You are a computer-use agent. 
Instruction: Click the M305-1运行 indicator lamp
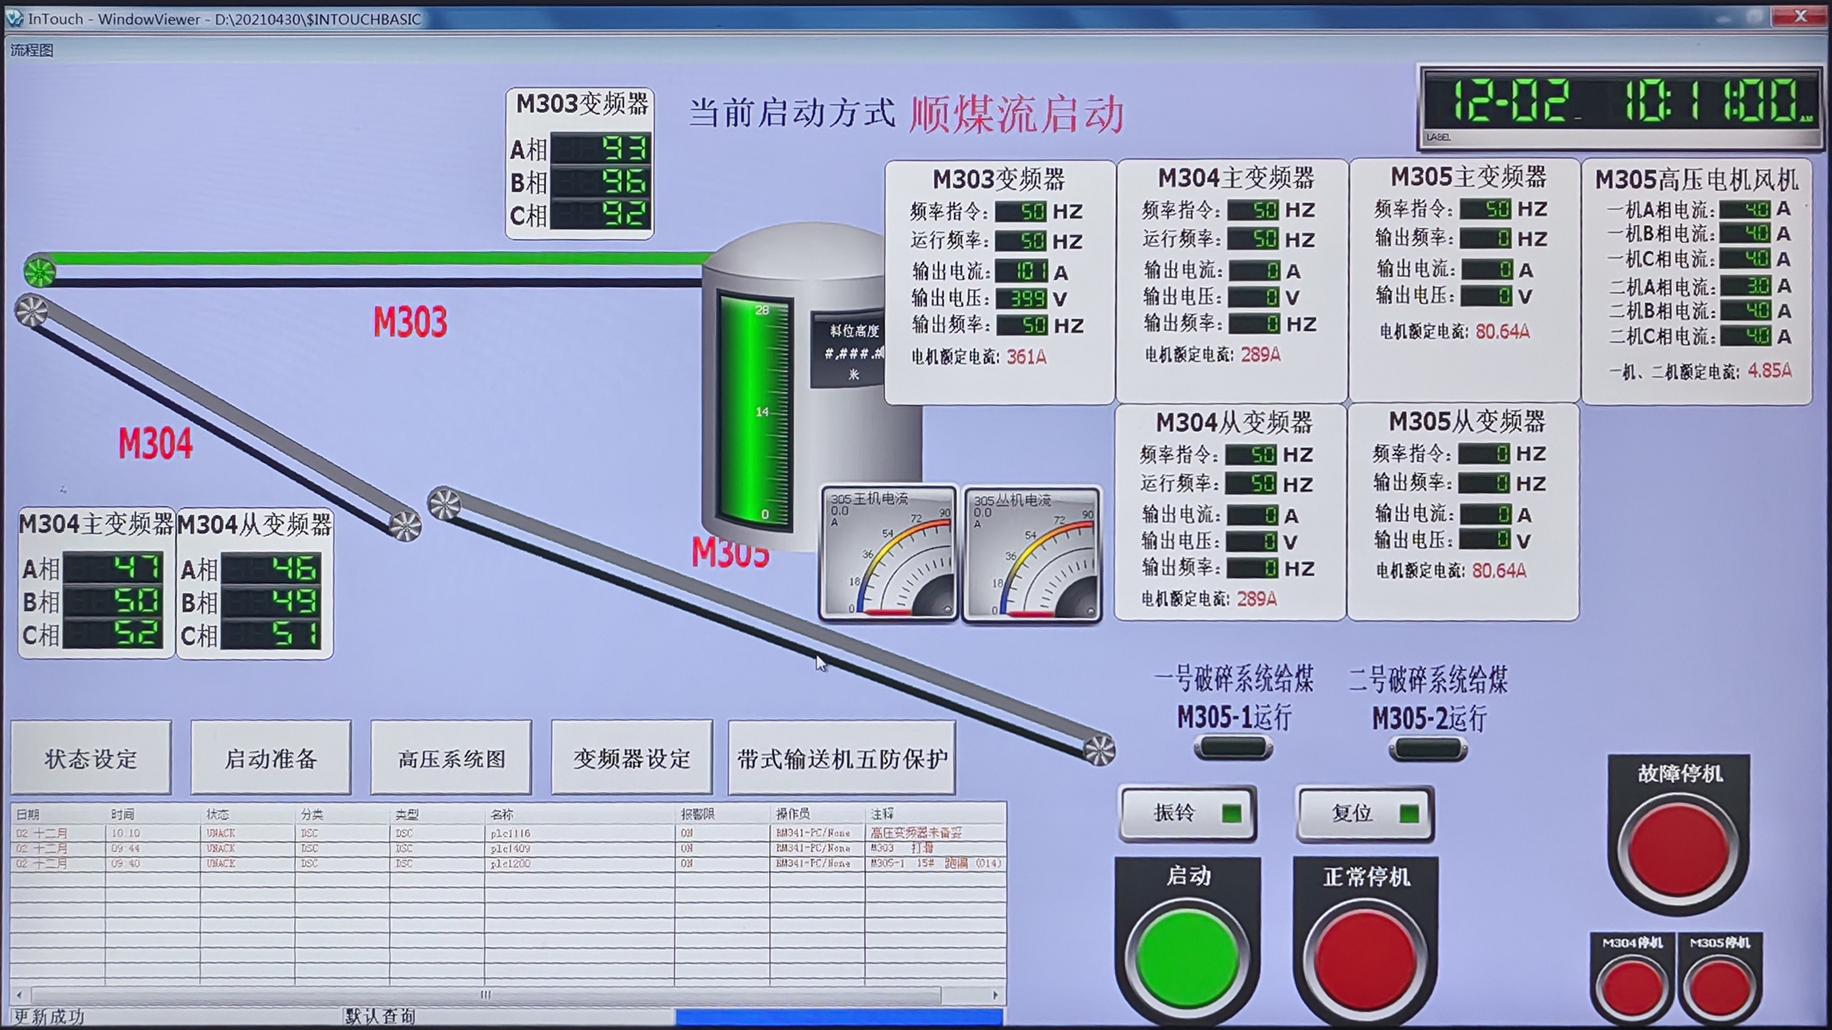(x=1233, y=748)
